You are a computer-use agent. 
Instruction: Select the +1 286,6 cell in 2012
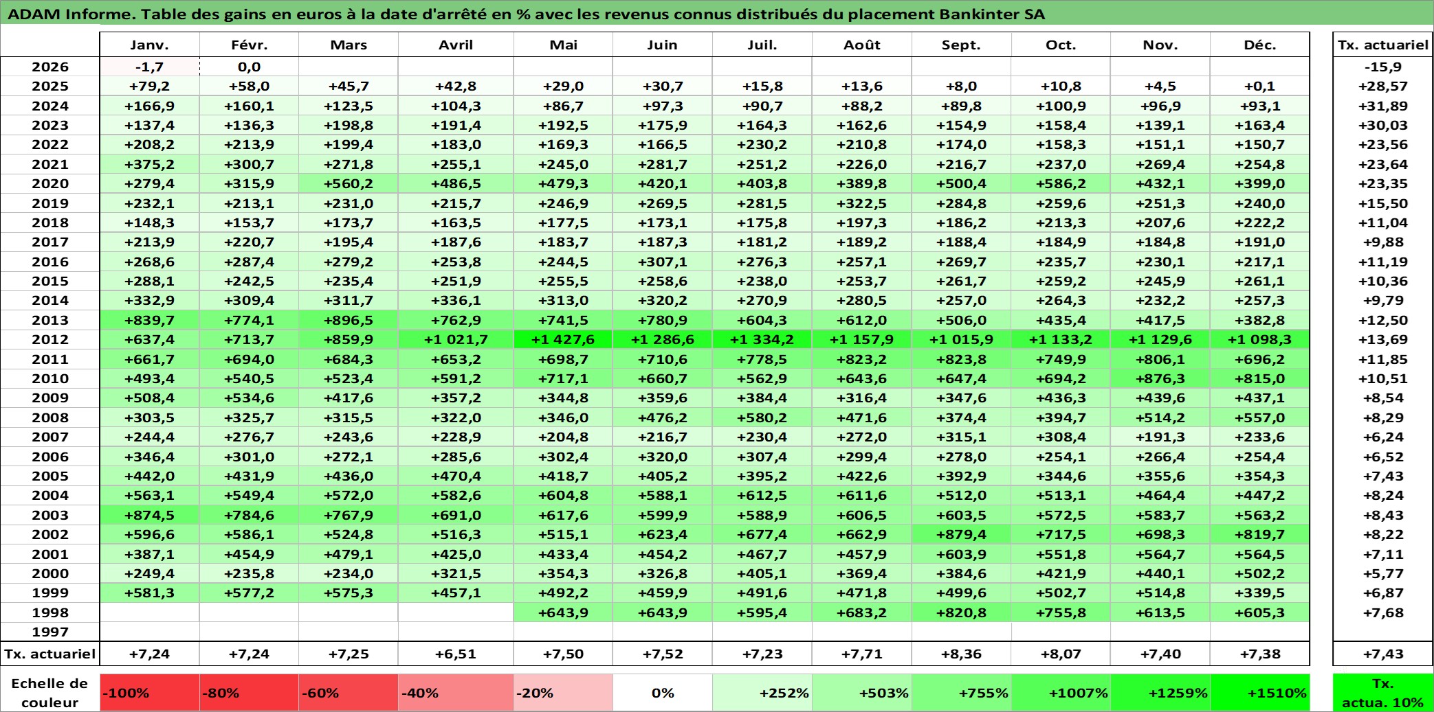(663, 339)
